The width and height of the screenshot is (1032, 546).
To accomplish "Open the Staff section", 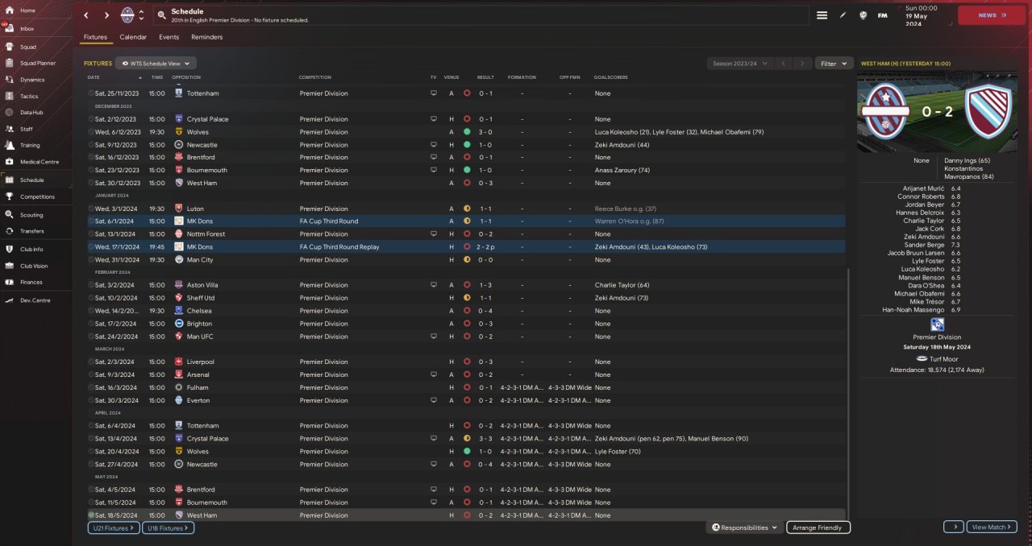I will pyautogui.click(x=27, y=129).
